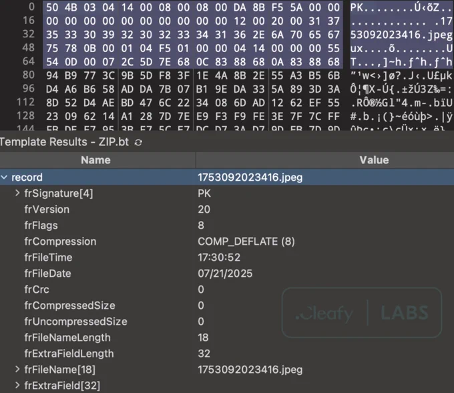Select the record row
Screen dimensions: 454x393
point(227,177)
